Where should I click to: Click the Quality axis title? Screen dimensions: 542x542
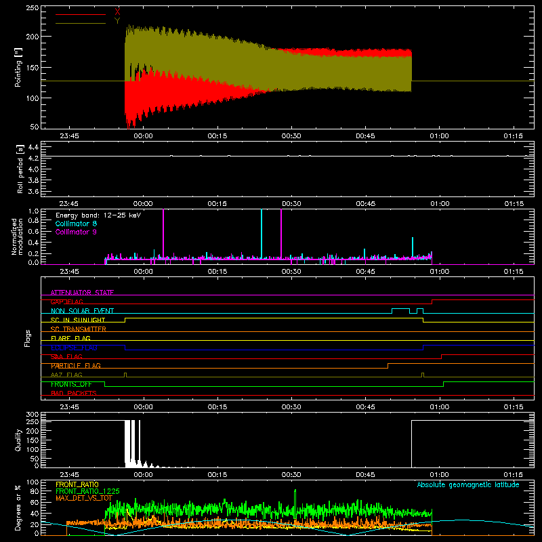[x=18, y=440]
